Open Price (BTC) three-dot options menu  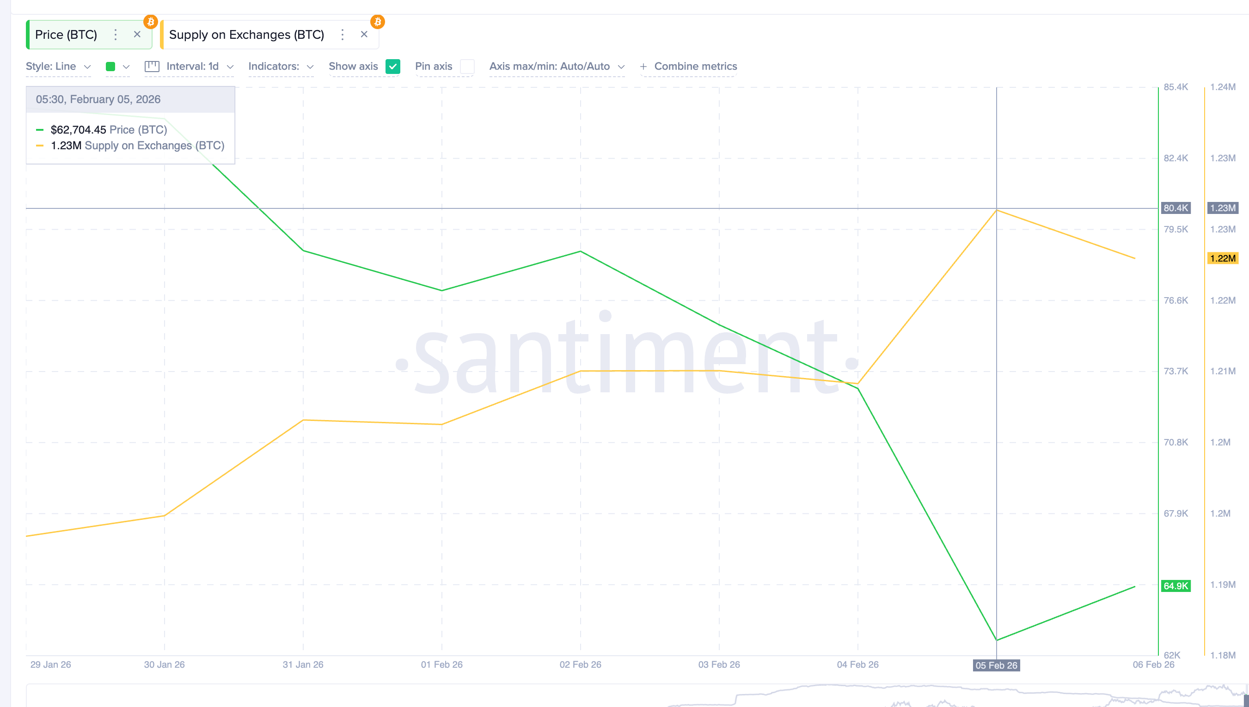115,35
